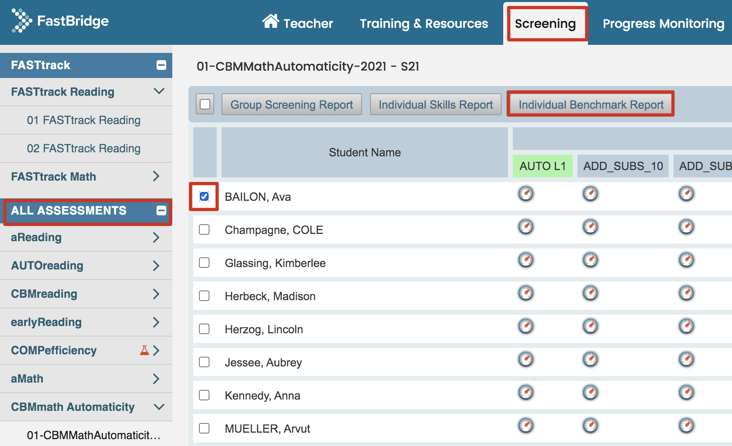Open ADD_SUBS_10 gauge for Champagne, COLE

590,227
